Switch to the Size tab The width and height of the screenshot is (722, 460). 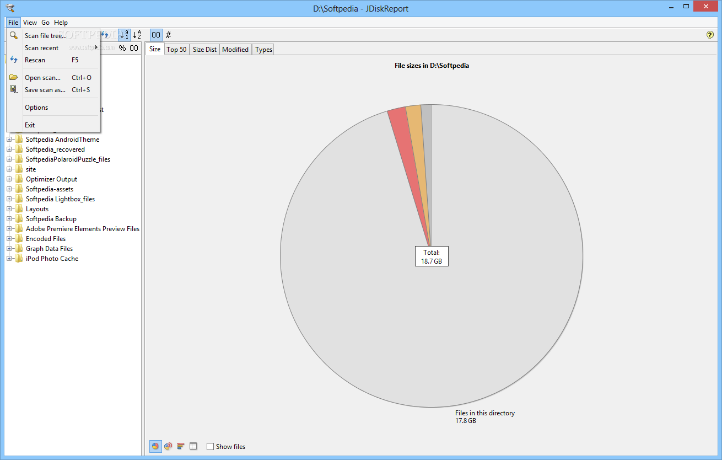click(x=155, y=49)
